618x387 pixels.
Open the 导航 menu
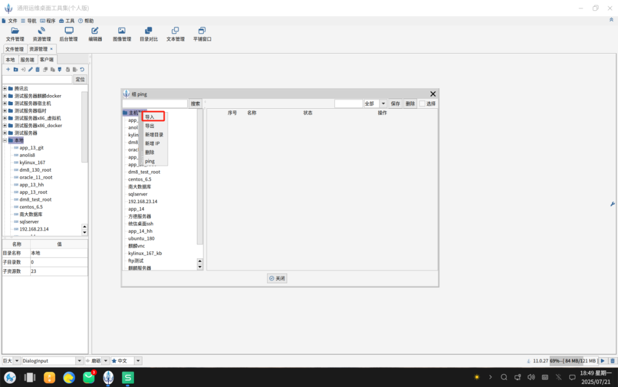click(29, 21)
